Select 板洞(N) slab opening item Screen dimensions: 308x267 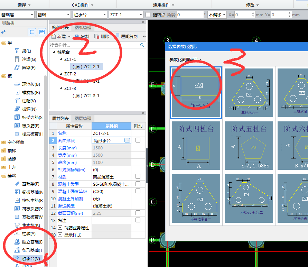26,109
